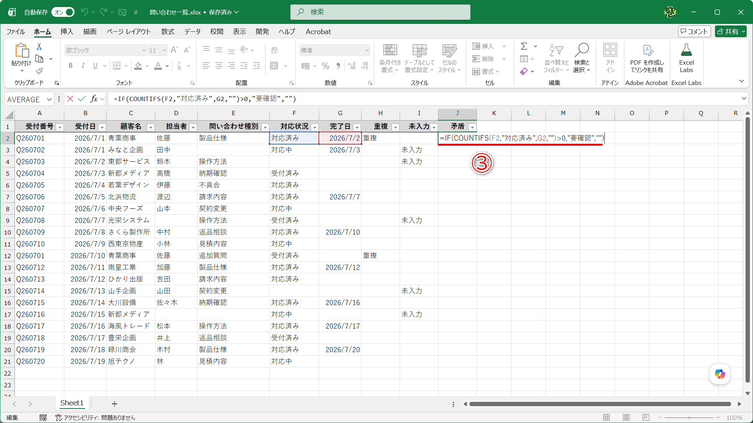
Task: Toggle align left in alignment group
Action: (x=206, y=66)
